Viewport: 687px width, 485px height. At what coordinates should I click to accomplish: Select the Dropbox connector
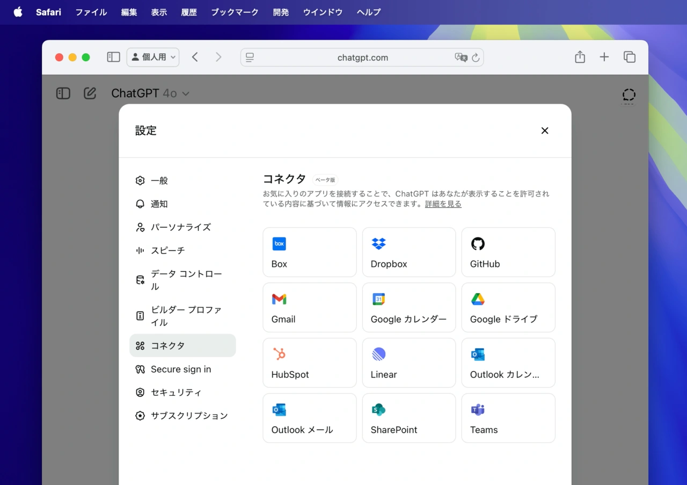tap(408, 252)
